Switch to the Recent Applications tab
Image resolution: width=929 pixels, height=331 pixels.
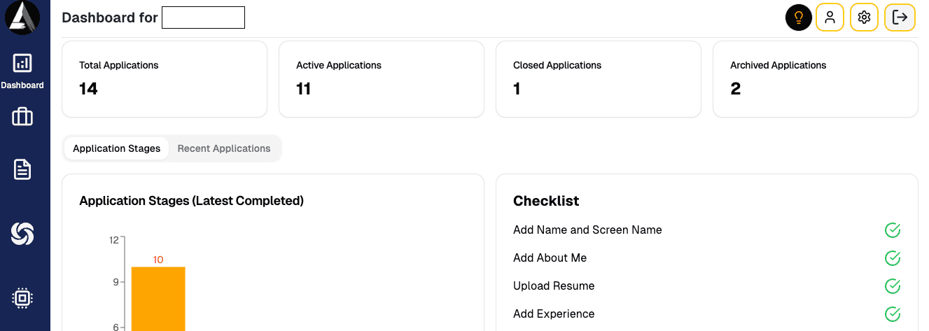click(x=224, y=148)
